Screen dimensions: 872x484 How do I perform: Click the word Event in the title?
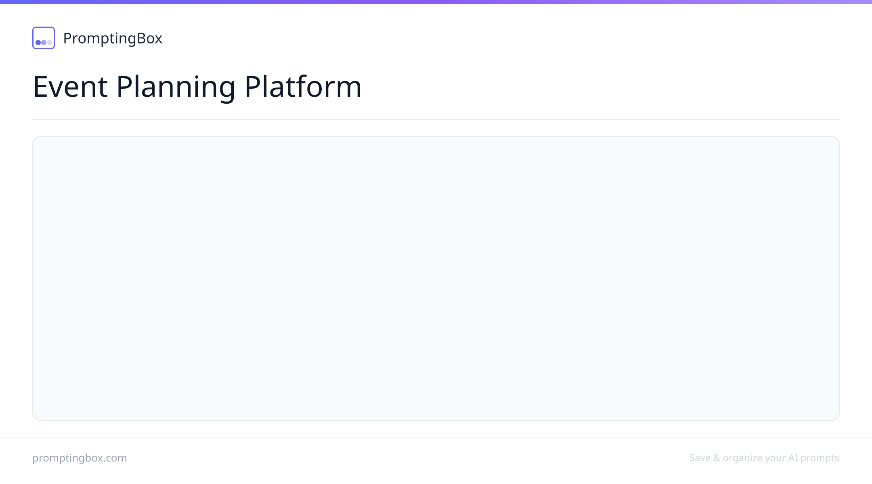pyautogui.click(x=70, y=86)
